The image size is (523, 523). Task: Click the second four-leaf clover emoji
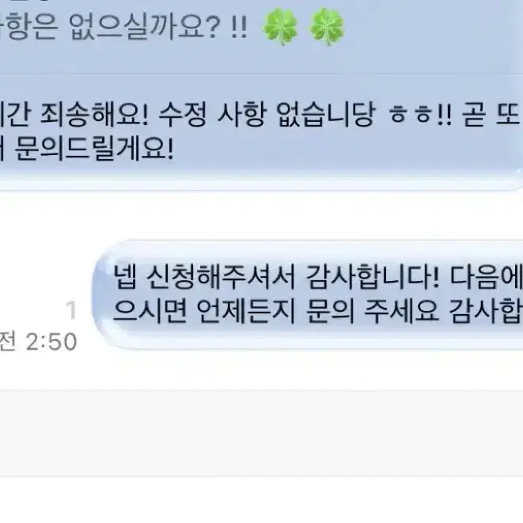pyautogui.click(x=327, y=26)
